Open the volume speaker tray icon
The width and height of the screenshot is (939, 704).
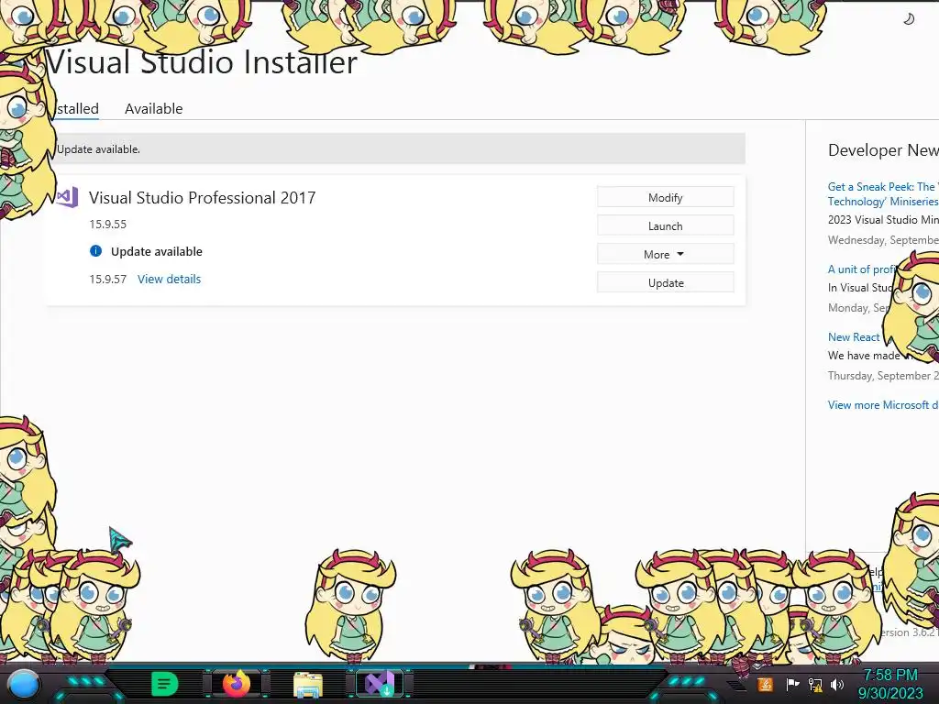tap(837, 684)
